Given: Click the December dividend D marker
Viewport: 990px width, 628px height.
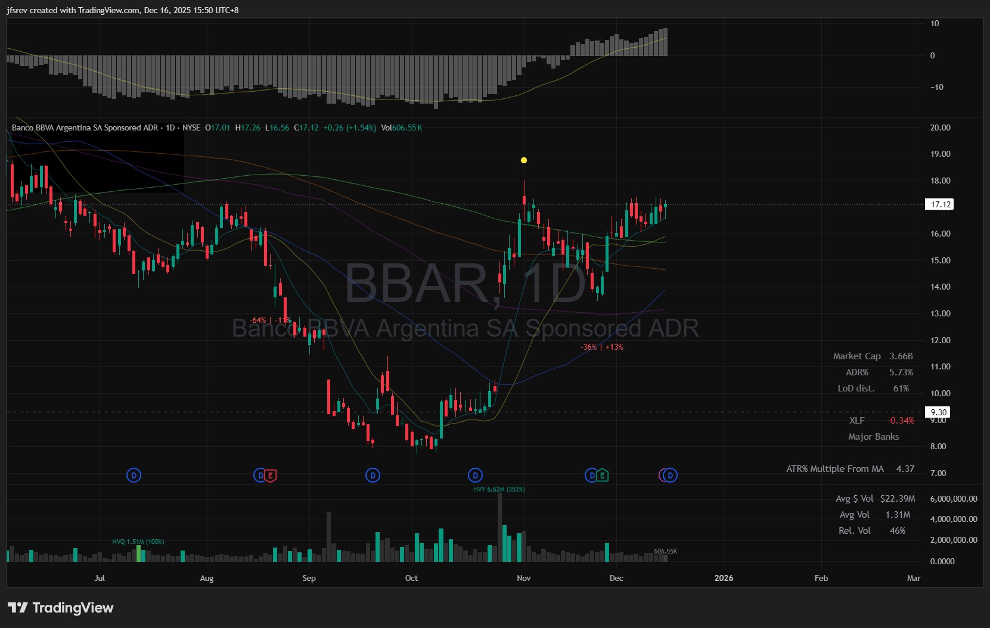Looking at the screenshot, I should pyautogui.click(x=671, y=475).
